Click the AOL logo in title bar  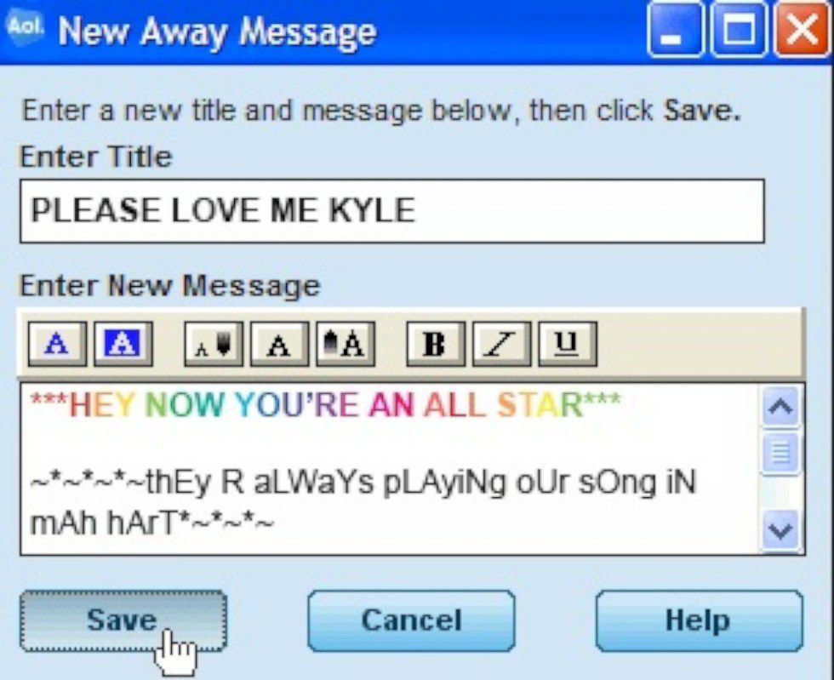pos(24,28)
